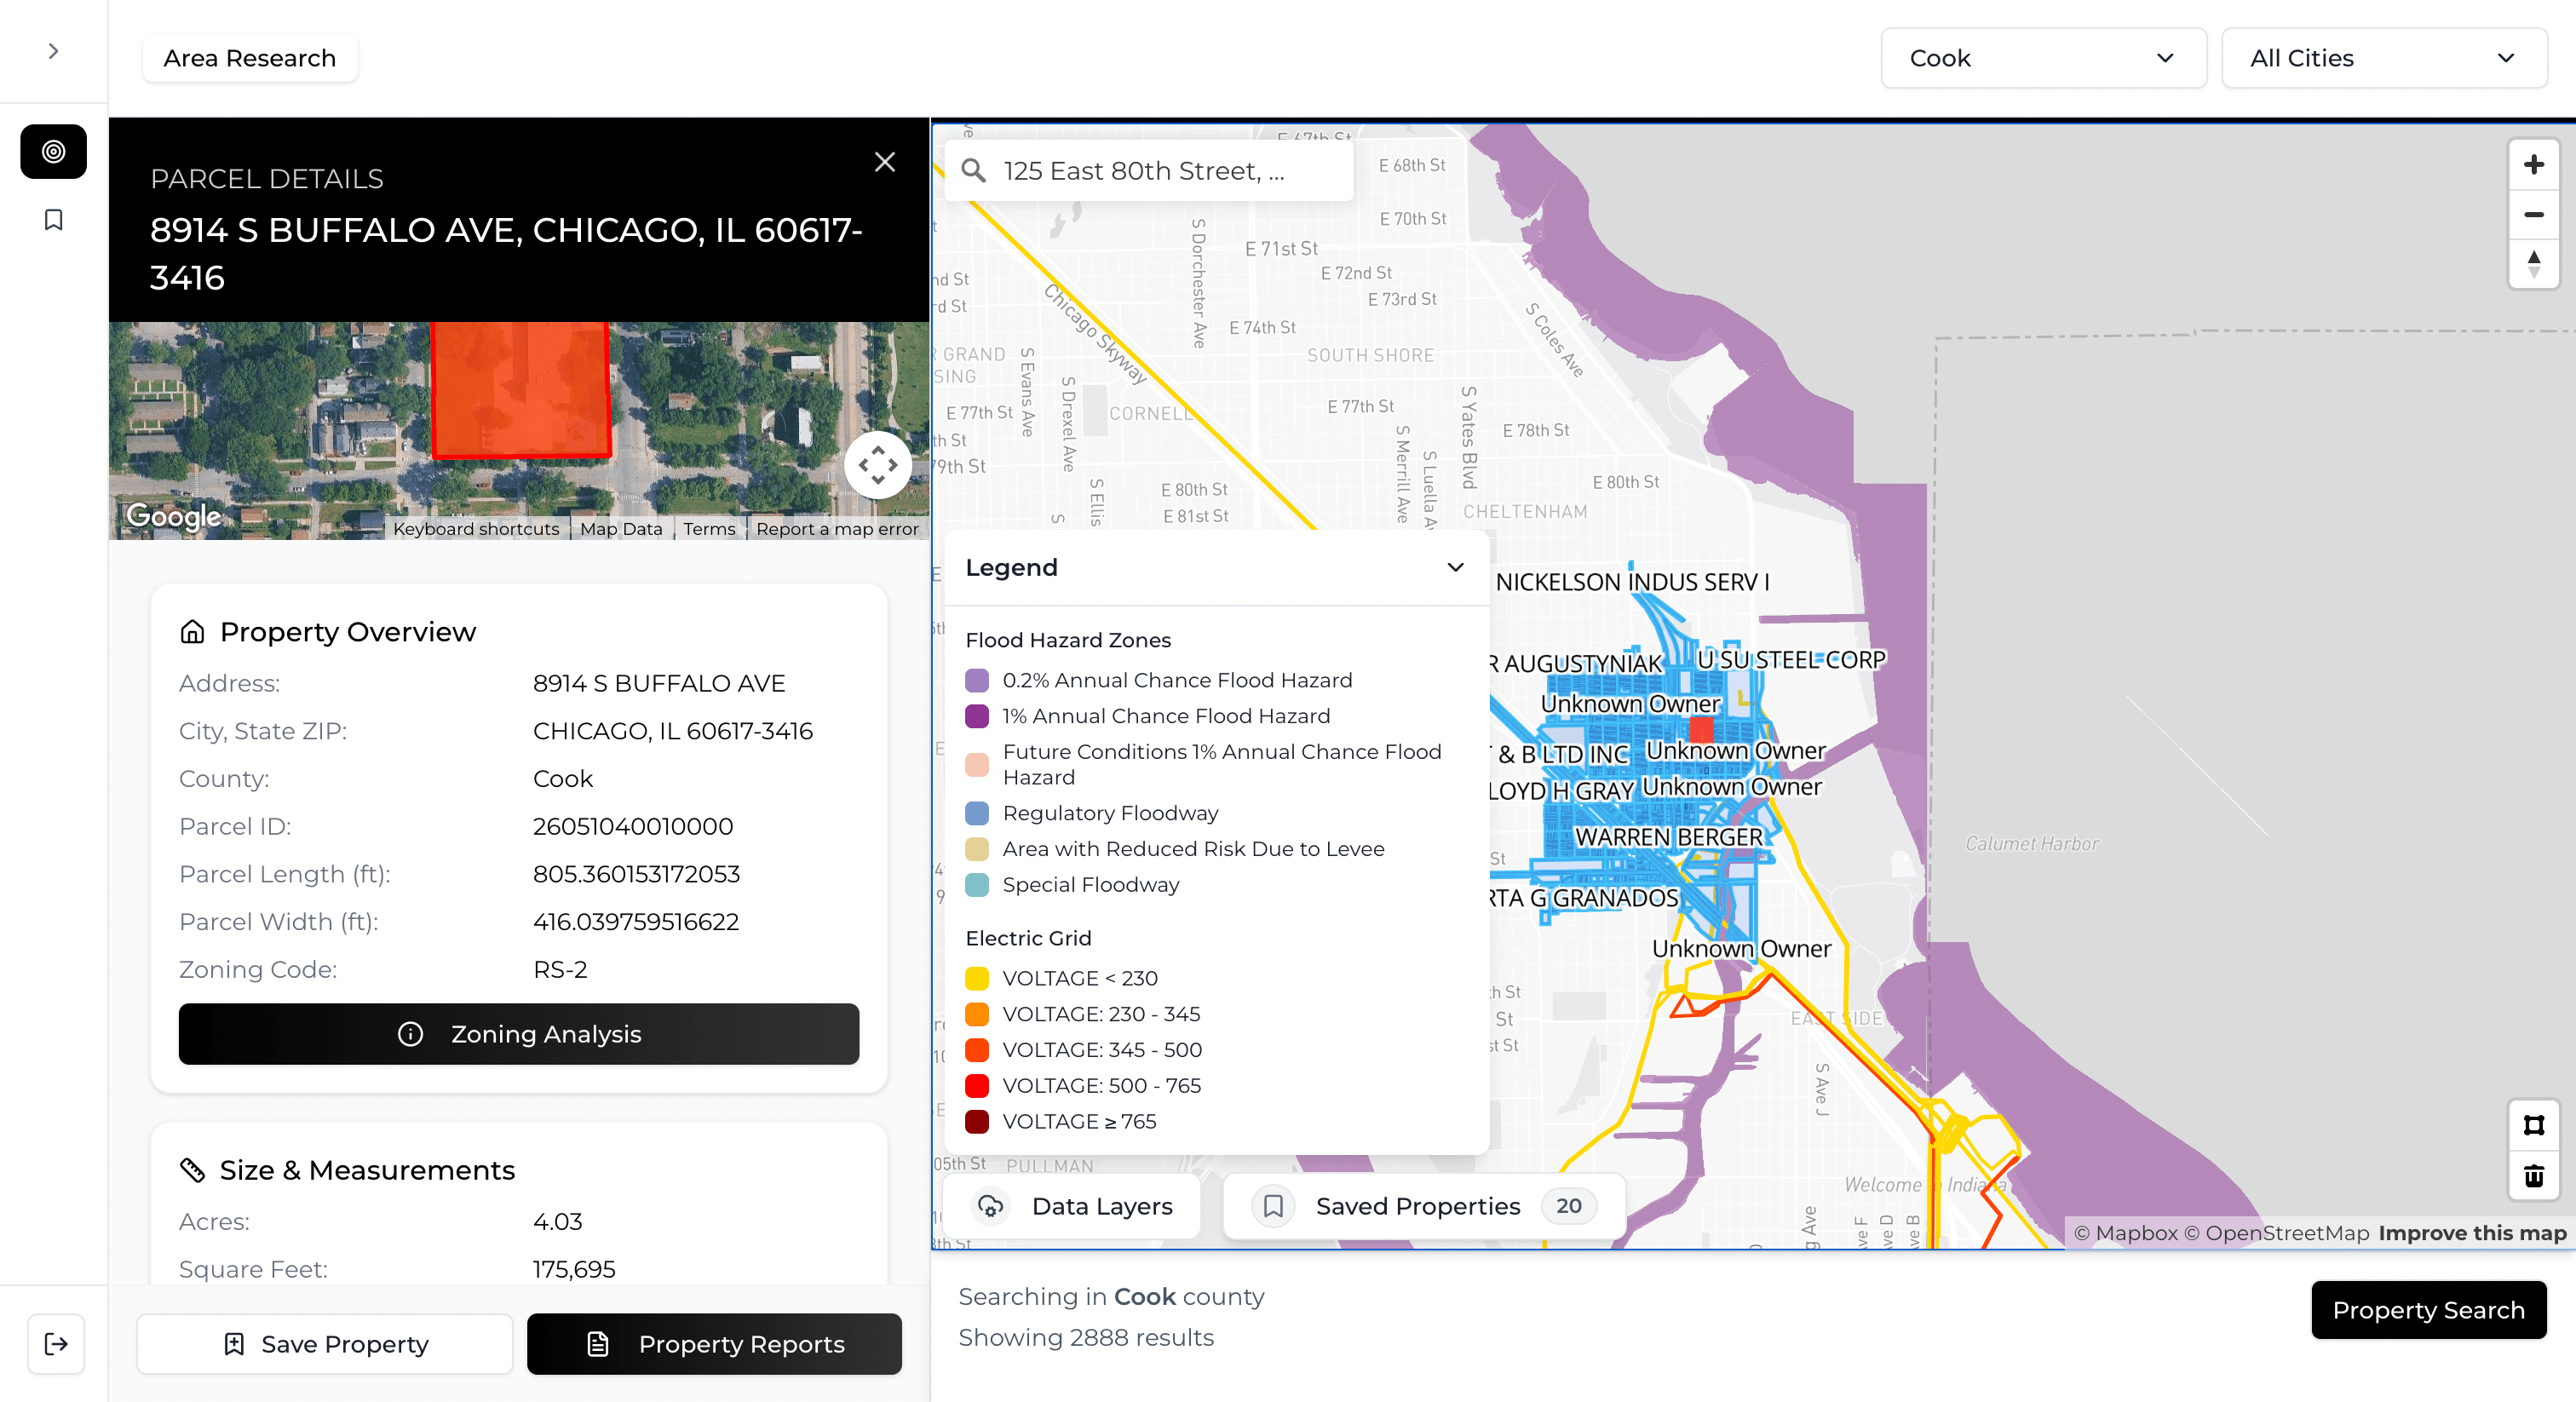Click the WARREN BERGER map label
The width and height of the screenshot is (2576, 1402).
(x=1668, y=837)
